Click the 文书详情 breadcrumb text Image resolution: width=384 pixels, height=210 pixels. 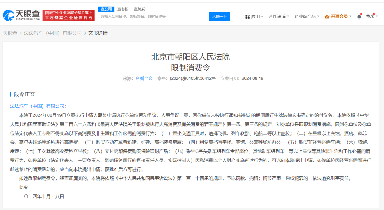coord(98,33)
